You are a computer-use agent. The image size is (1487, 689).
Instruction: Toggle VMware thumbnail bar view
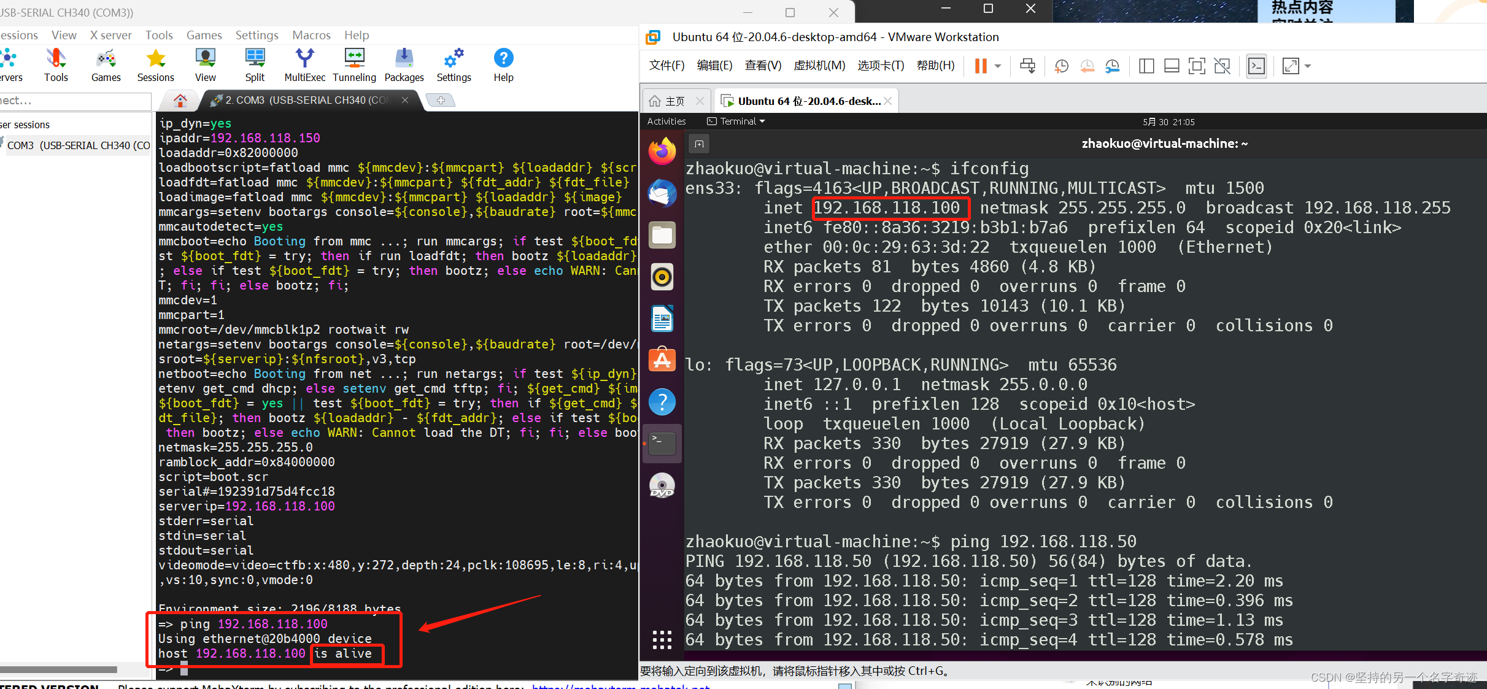pyautogui.click(x=1172, y=66)
